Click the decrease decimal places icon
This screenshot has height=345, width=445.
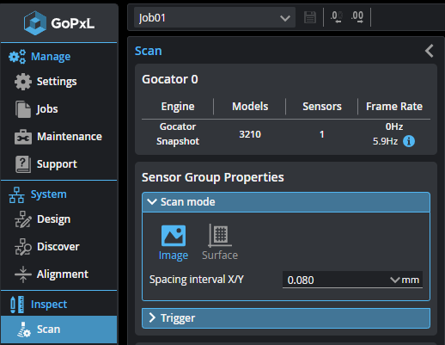click(x=337, y=17)
